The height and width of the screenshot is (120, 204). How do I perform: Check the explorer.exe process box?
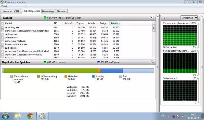coord(3,34)
